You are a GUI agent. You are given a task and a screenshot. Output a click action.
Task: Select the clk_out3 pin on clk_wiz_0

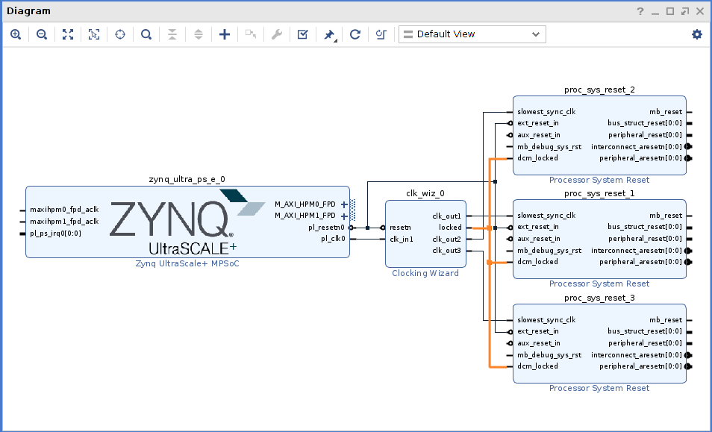point(447,251)
